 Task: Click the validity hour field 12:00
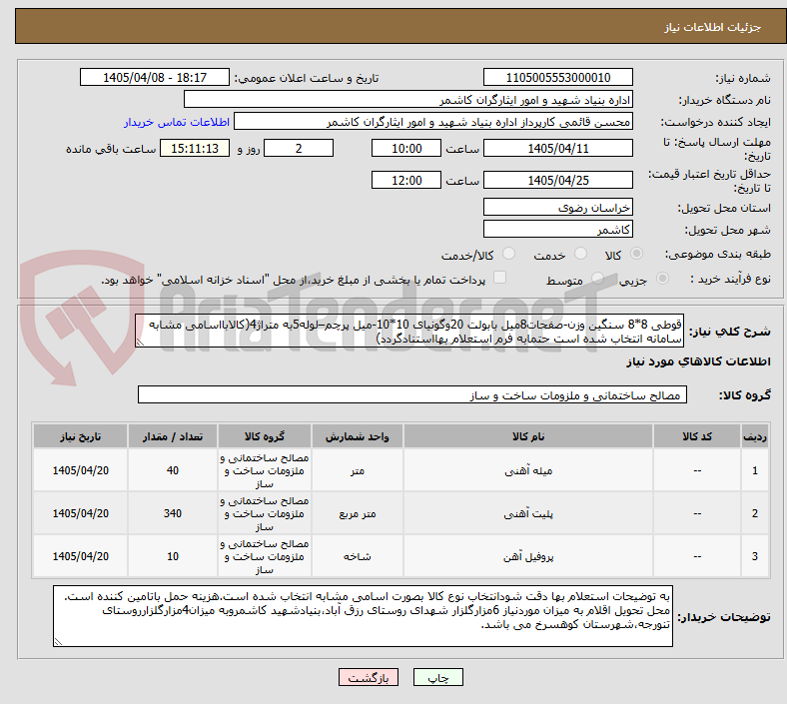pyautogui.click(x=406, y=180)
